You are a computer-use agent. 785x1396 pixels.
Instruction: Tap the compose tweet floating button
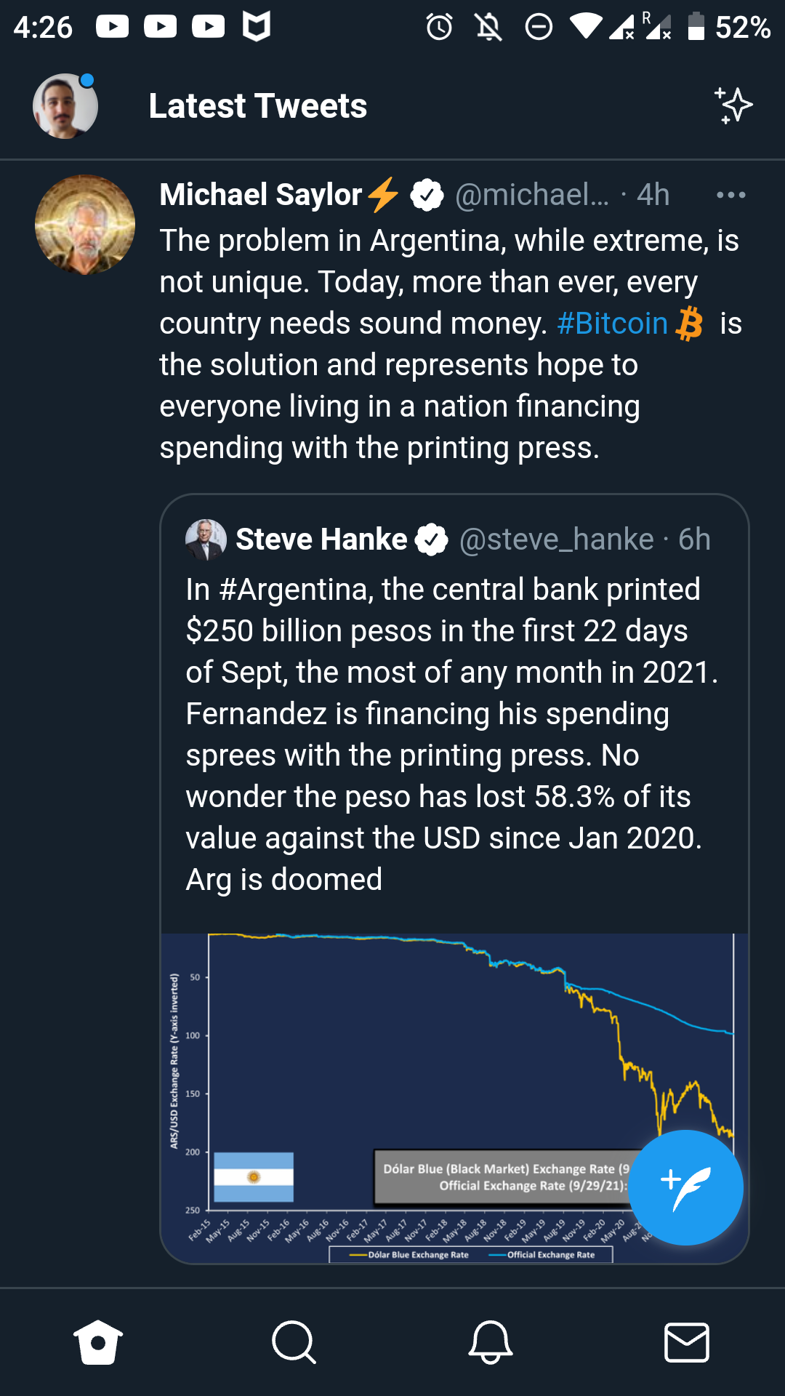pos(685,1187)
